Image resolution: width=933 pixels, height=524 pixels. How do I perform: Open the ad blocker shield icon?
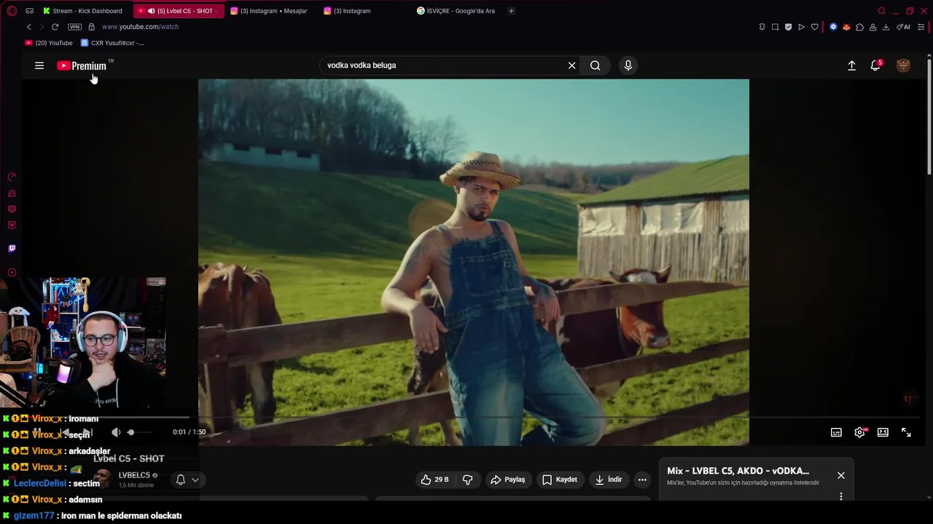click(788, 27)
